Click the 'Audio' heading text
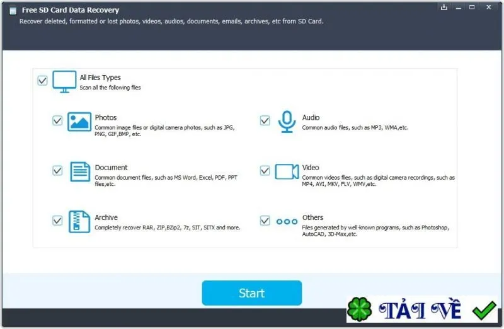Viewport: 504px width, 329px height. pyautogui.click(x=311, y=117)
